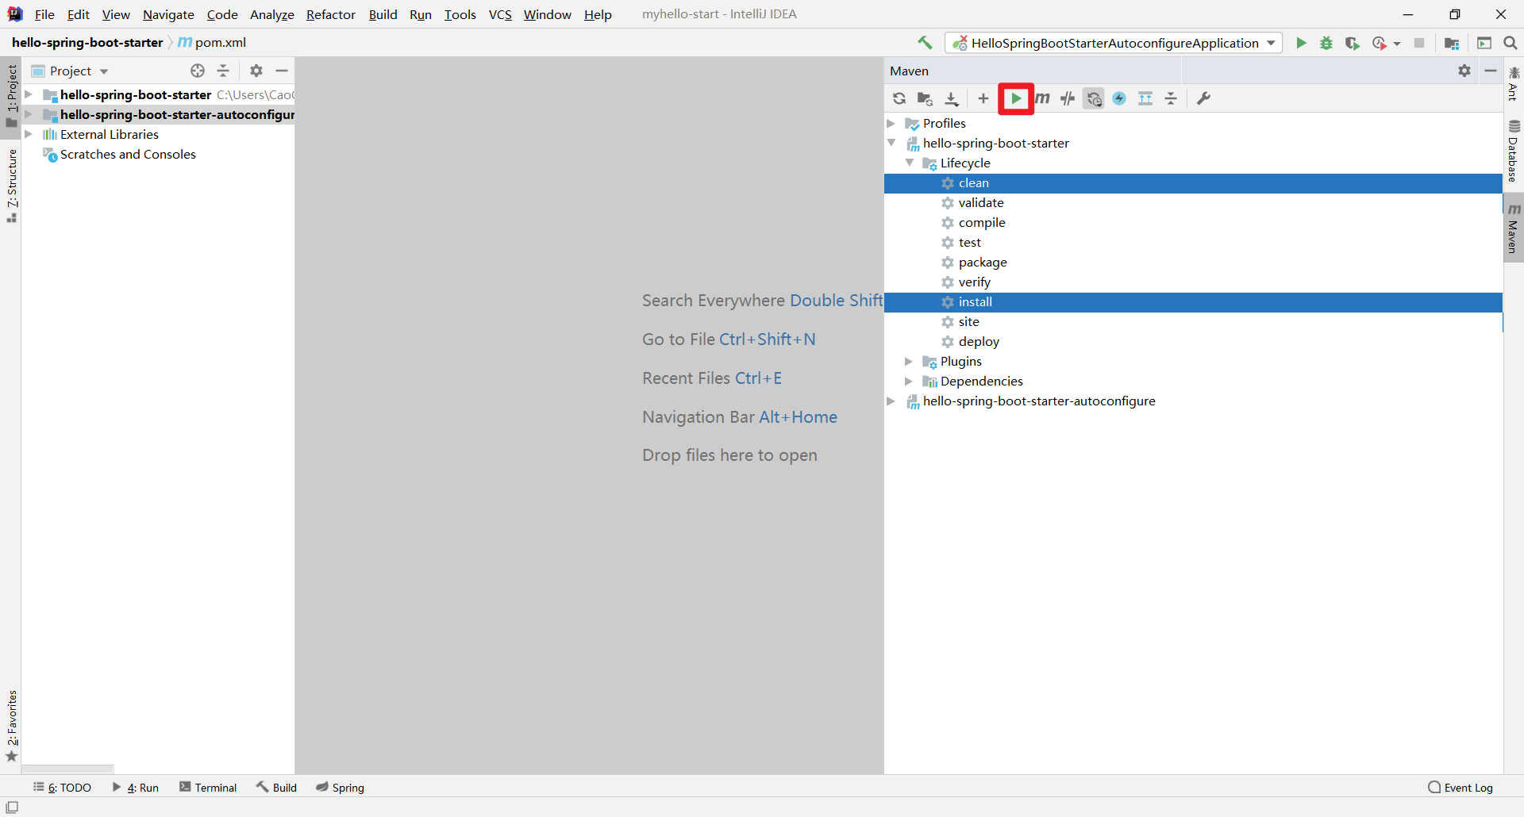Expand hello-spring-boot-starter project folder
Image resolution: width=1524 pixels, height=817 pixels.
pos(29,94)
